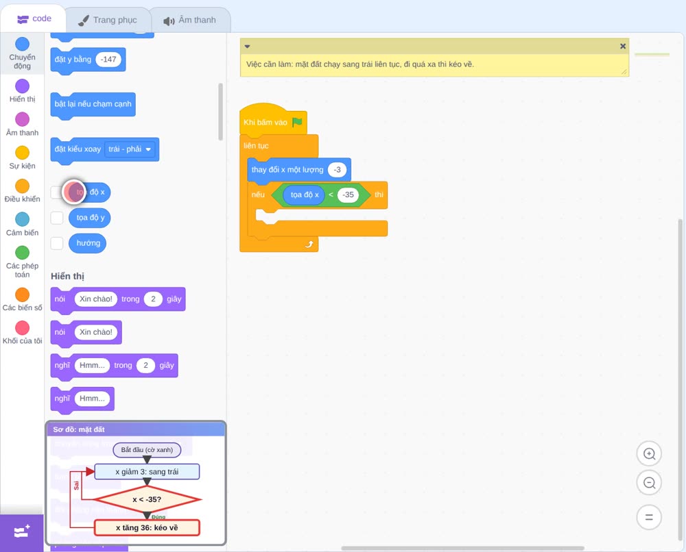Viewport: 686px width, 552px height.
Task: Switch to the Trang phục tab
Action: point(108,20)
